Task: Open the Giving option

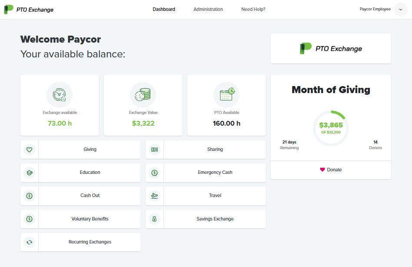Action: (x=90, y=149)
